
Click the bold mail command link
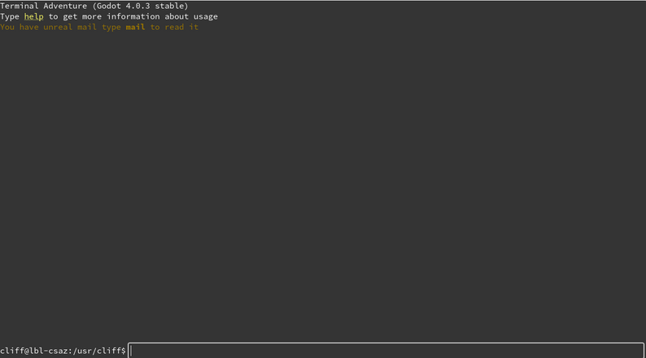click(135, 27)
